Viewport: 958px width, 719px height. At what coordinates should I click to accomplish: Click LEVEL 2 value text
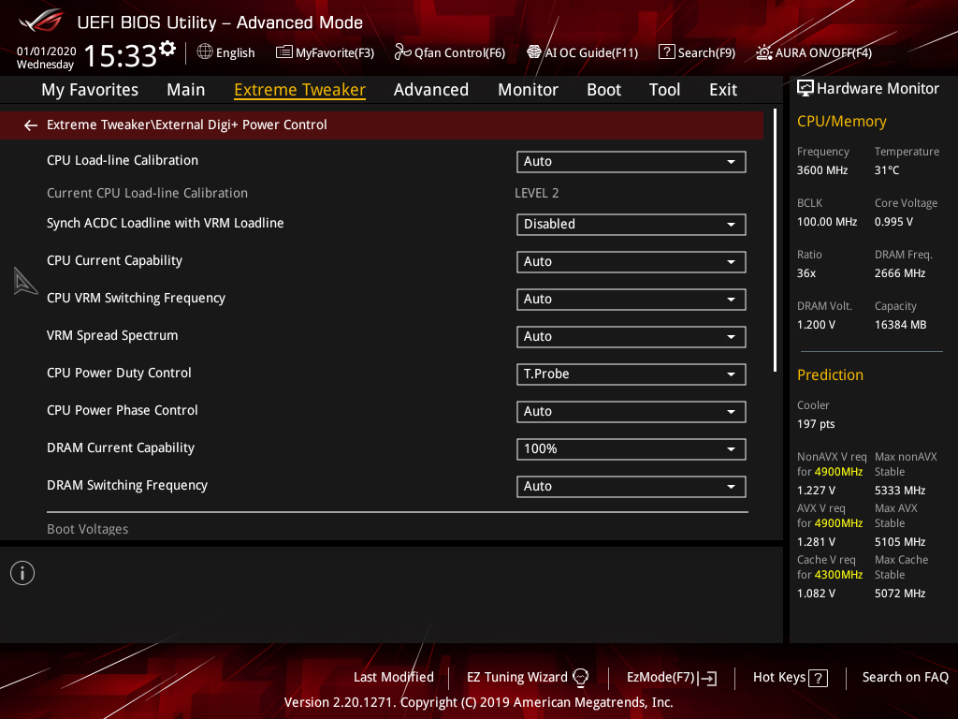click(536, 193)
